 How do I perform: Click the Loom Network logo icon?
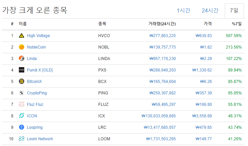(x=22, y=139)
